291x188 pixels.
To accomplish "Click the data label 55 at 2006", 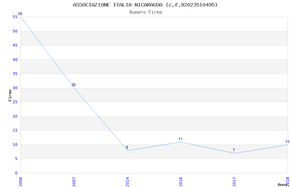I will 20,14.
